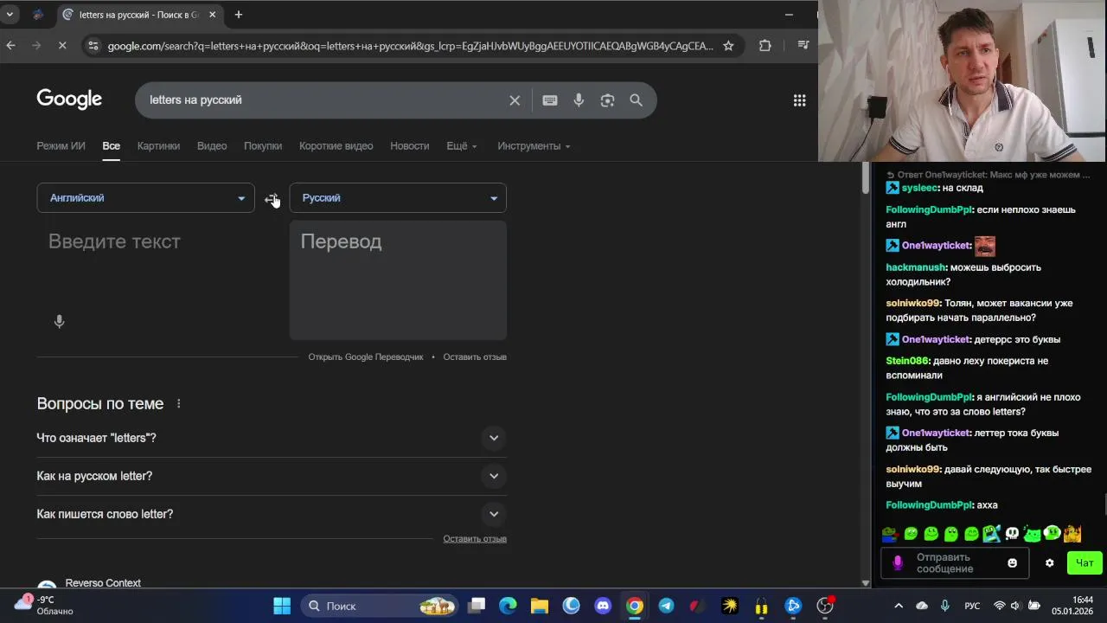Open the Google apps grid

coord(799,100)
